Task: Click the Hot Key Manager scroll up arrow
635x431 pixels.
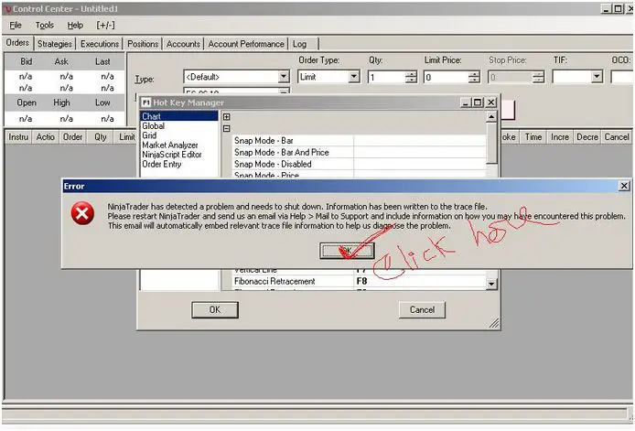Action: tap(491, 116)
